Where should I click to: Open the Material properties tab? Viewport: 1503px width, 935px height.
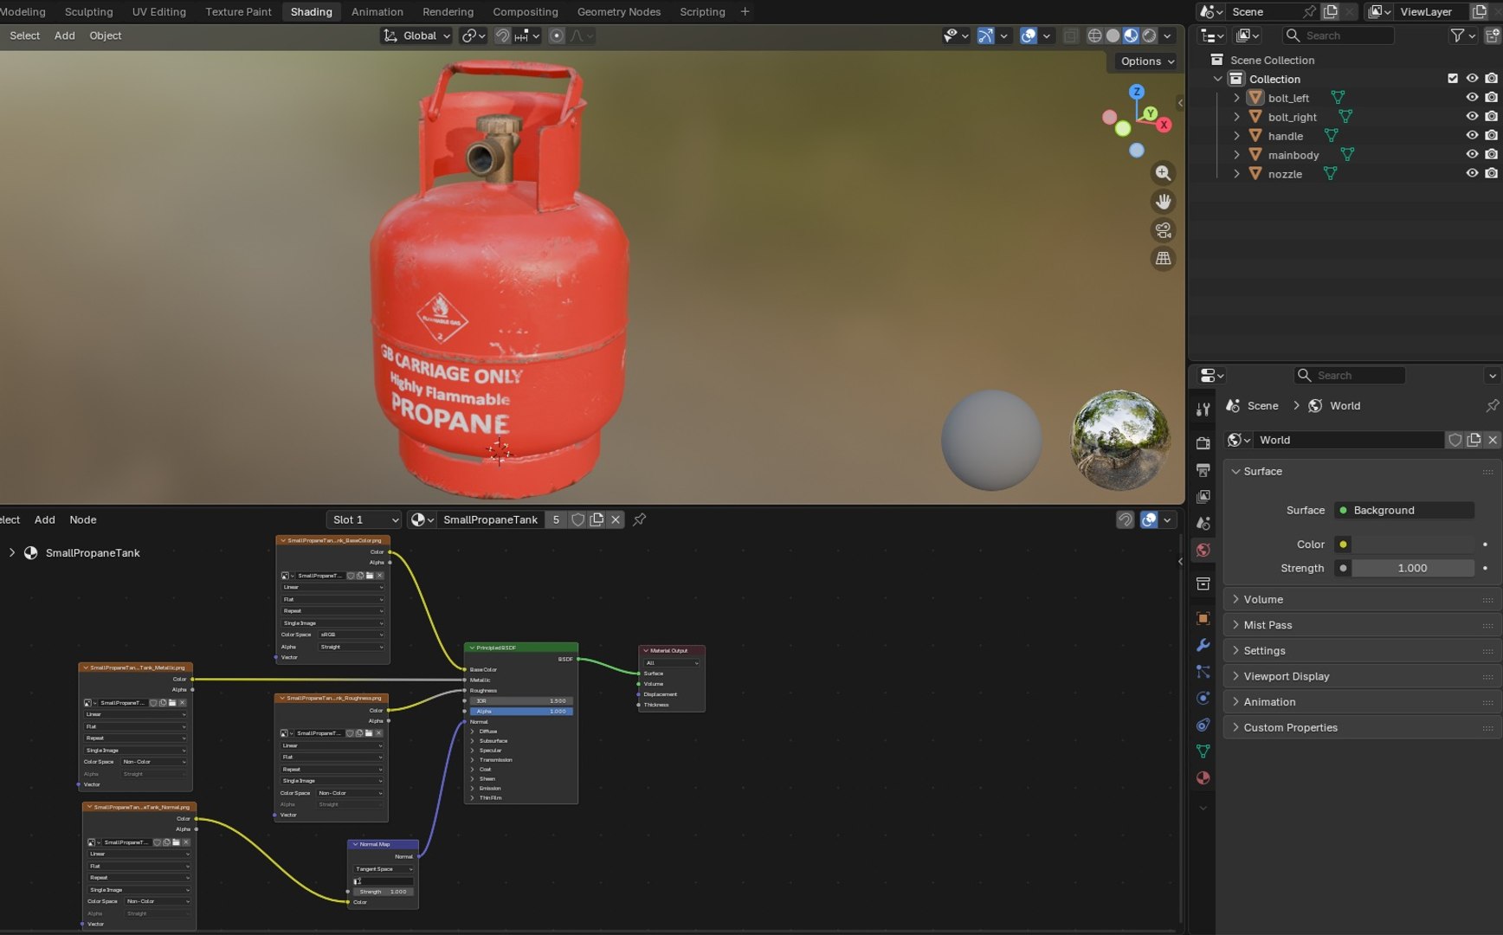pyautogui.click(x=1203, y=777)
